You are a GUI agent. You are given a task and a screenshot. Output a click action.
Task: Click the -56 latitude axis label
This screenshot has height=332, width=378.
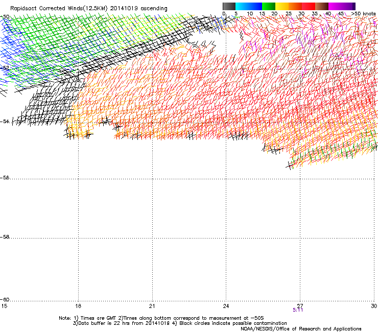point(5,177)
